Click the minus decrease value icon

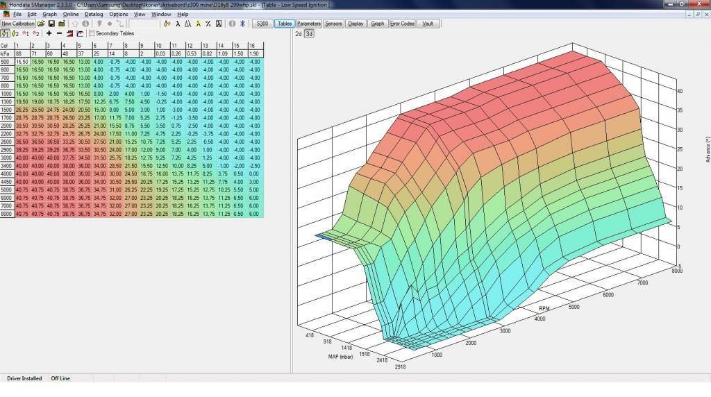click(60, 33)
